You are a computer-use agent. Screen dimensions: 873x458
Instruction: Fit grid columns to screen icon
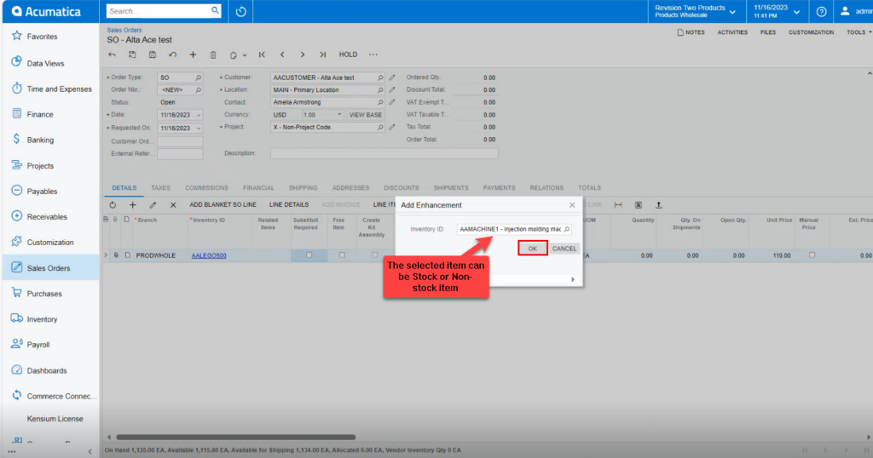coord(618,205)
